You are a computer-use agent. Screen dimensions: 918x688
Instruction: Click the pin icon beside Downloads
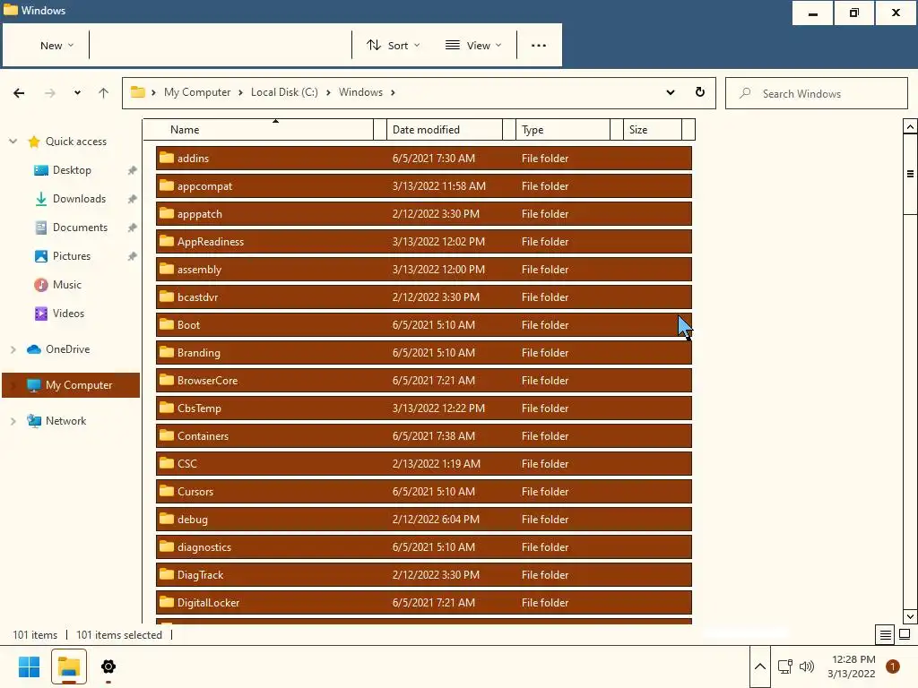tap(133, 199)
